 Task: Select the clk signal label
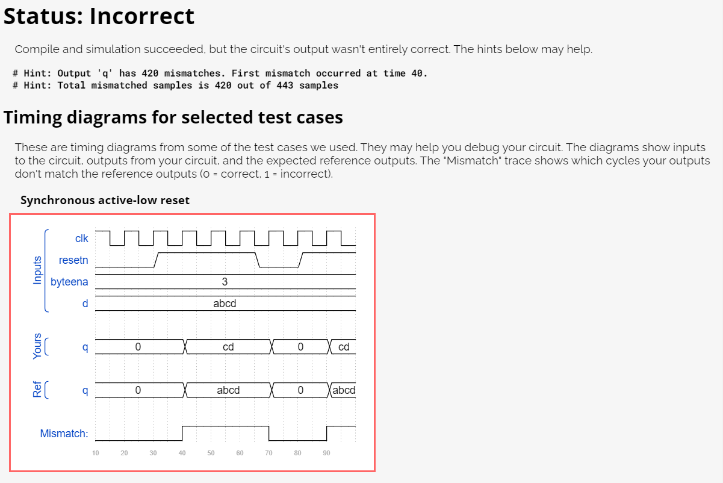tap(81, 238)
